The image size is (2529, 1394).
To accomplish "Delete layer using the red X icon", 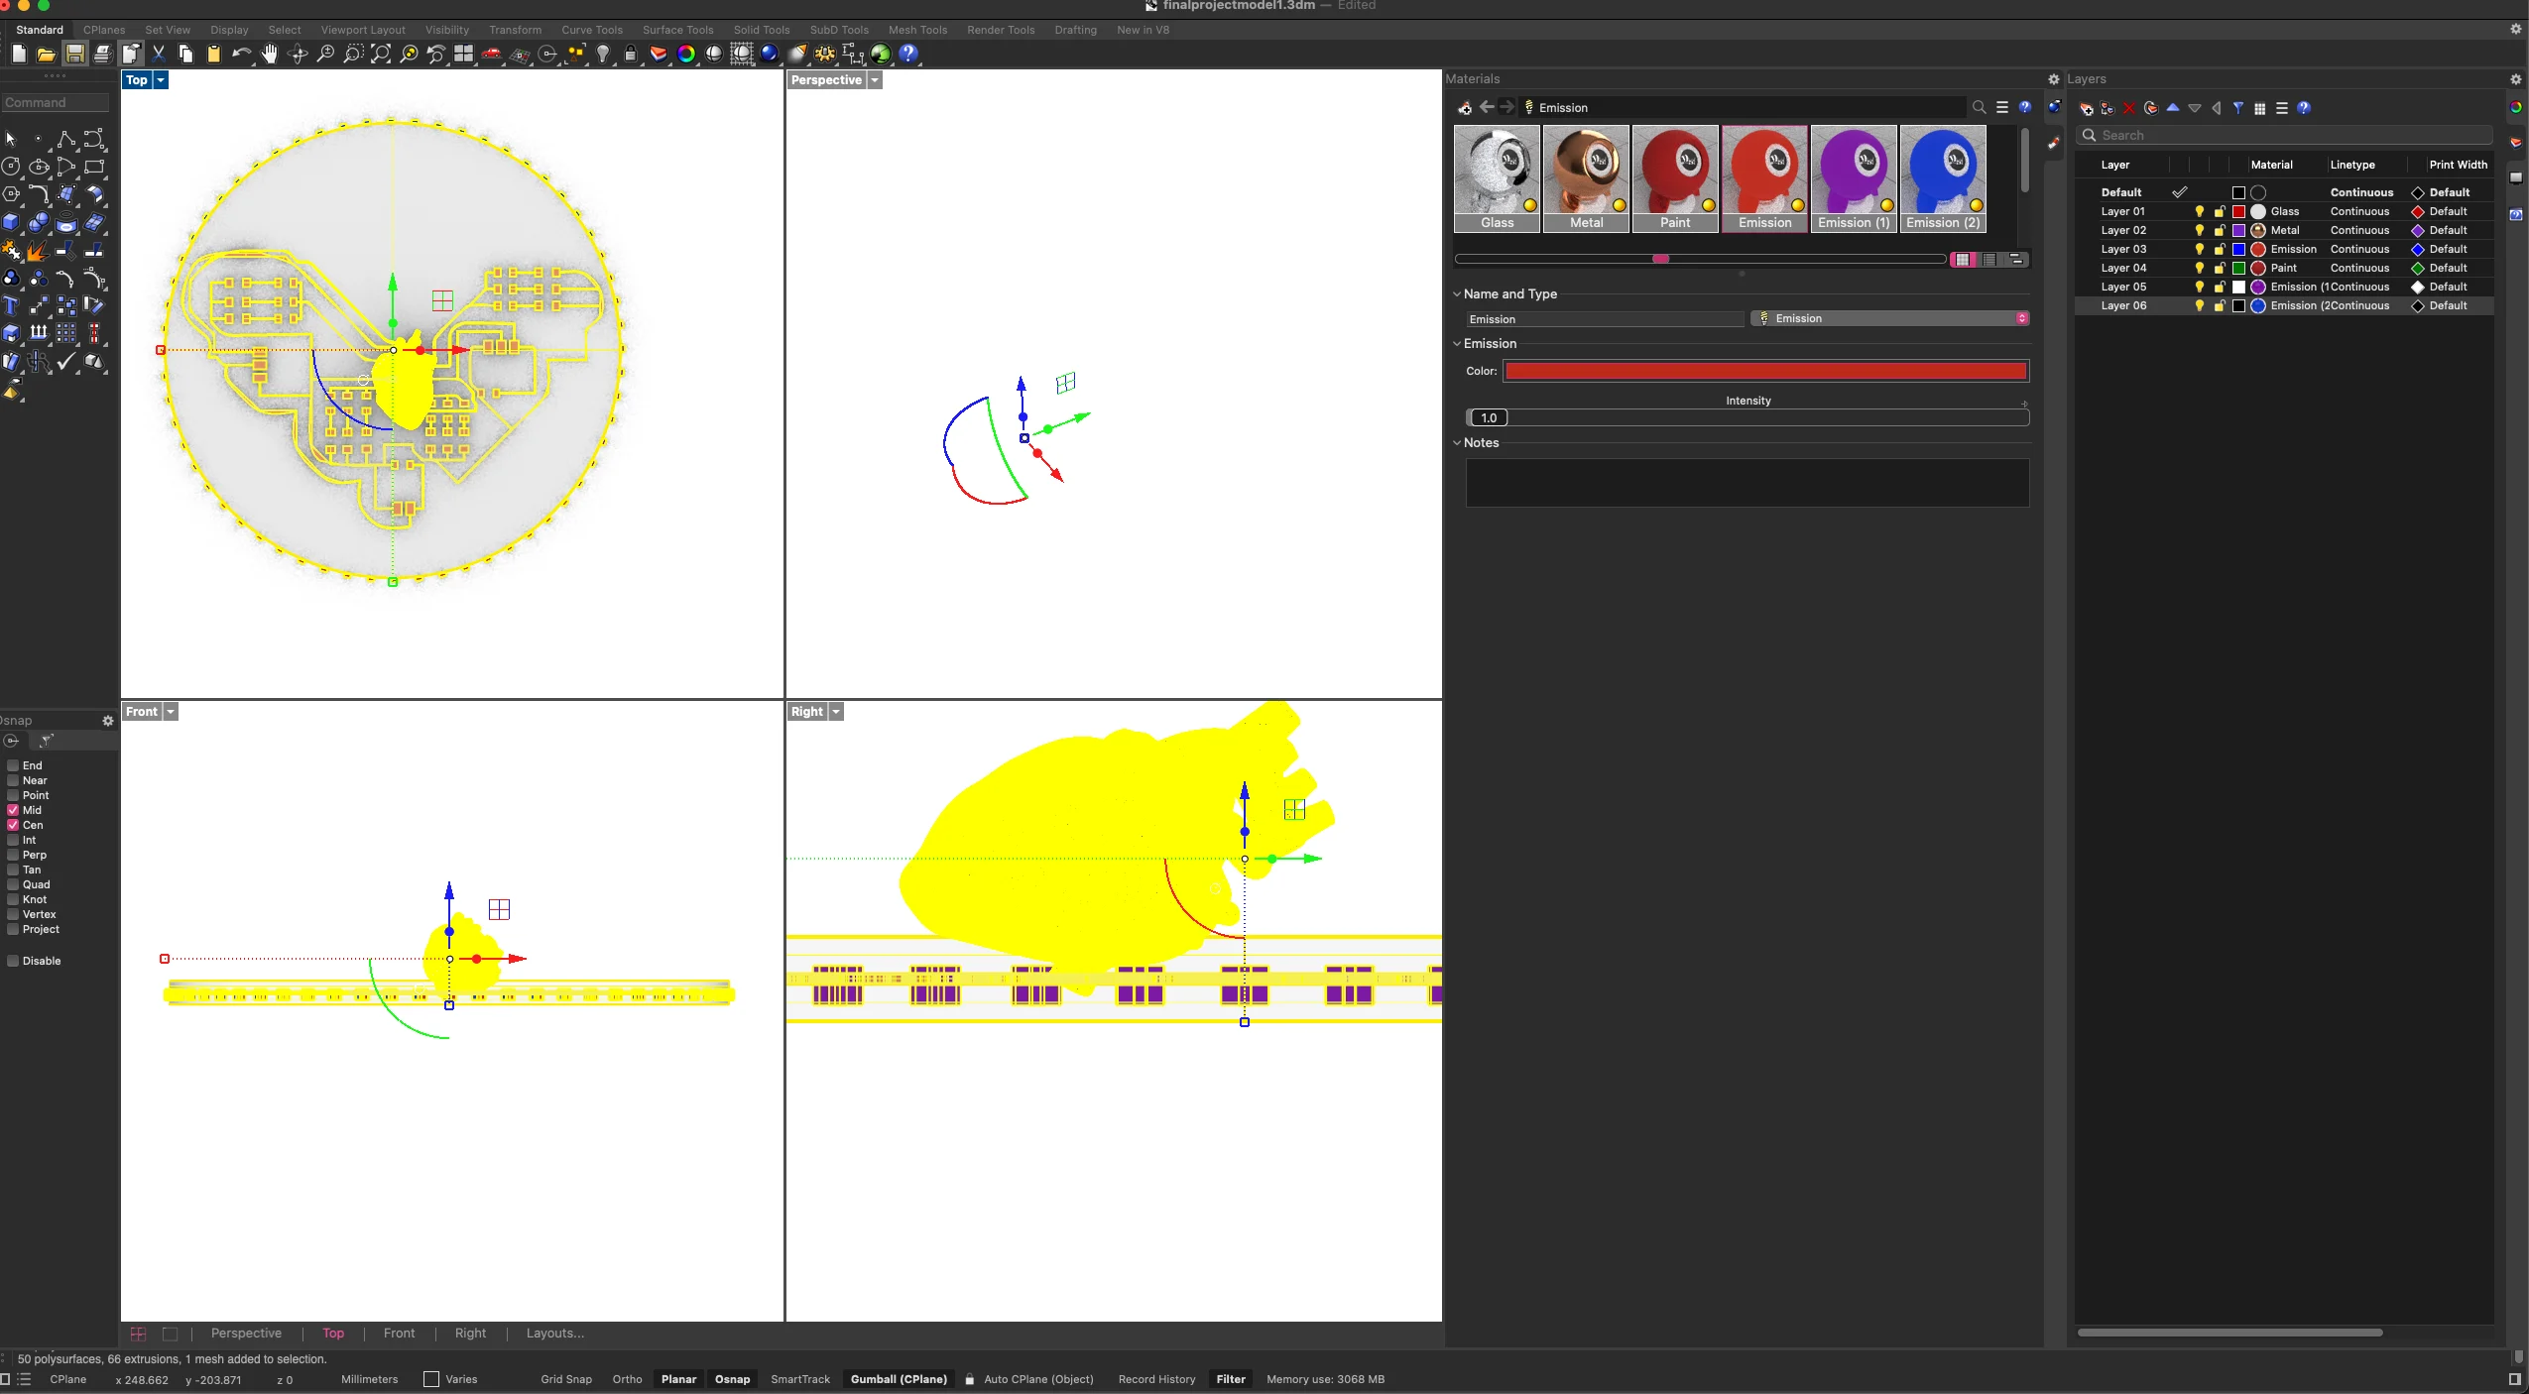I will tap(2128, 109).
